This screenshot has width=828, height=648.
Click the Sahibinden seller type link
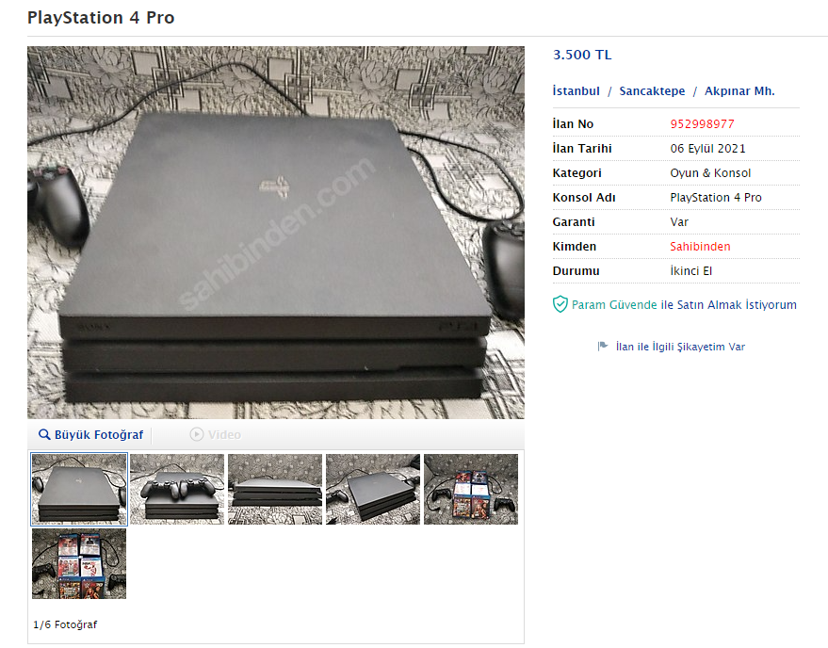700,246
